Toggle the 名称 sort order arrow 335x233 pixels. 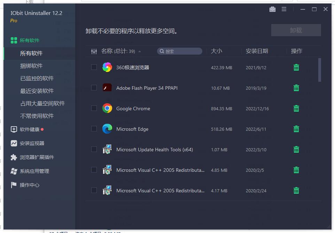[x=139, y=51]
